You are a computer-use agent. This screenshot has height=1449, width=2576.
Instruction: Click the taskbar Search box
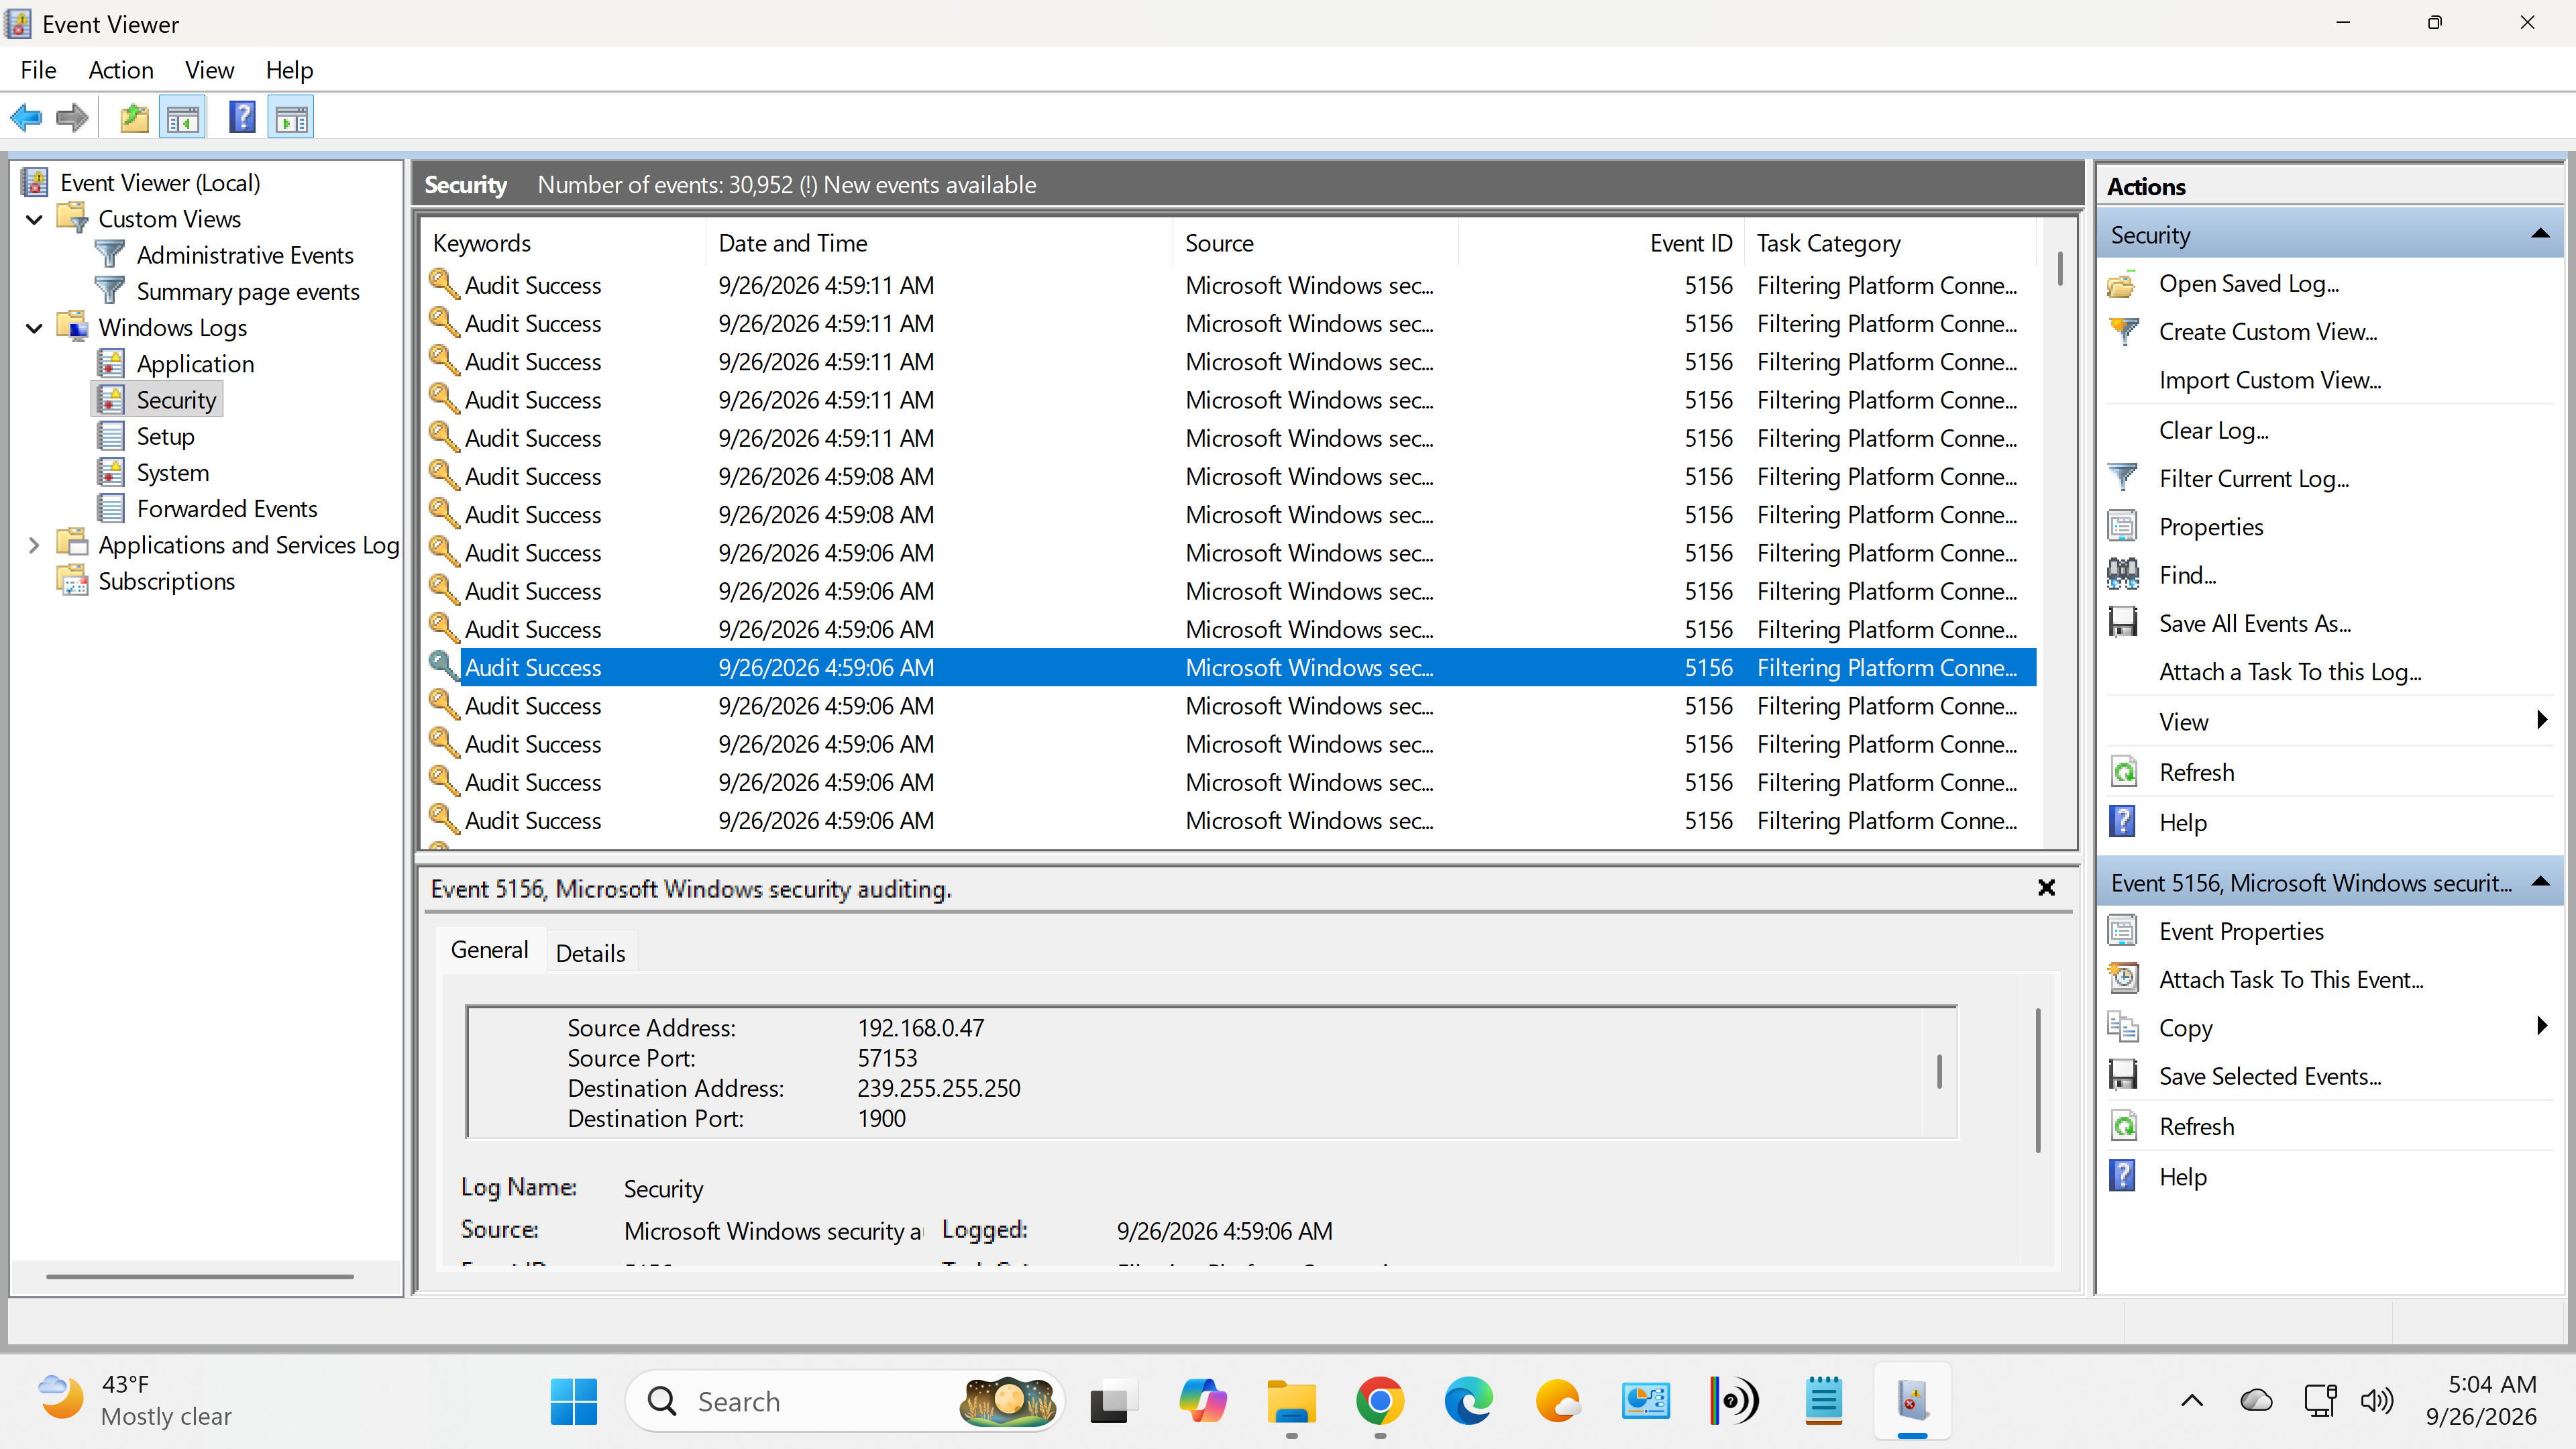845,1402
